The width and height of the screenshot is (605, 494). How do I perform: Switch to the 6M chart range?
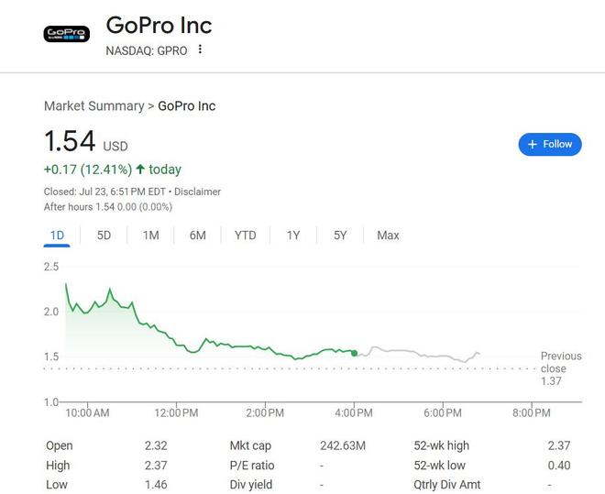198,236
